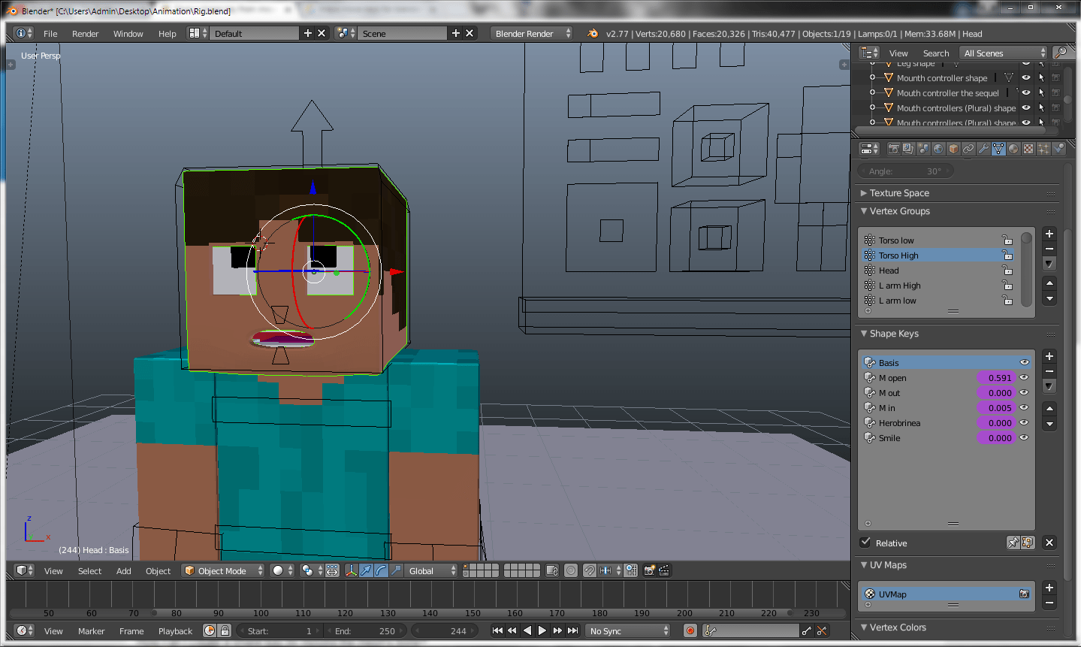Click the keying set key icon
This screenshot has width=1081, height=647.
[x=711, y=630]
